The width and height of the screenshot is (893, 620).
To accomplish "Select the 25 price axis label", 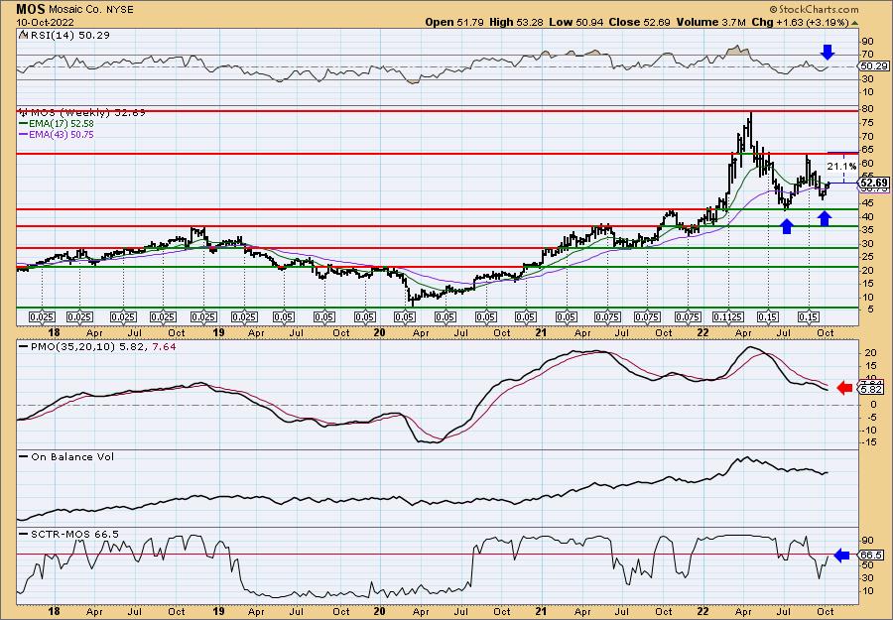I will pyautogui.click(x=867, y=257).
